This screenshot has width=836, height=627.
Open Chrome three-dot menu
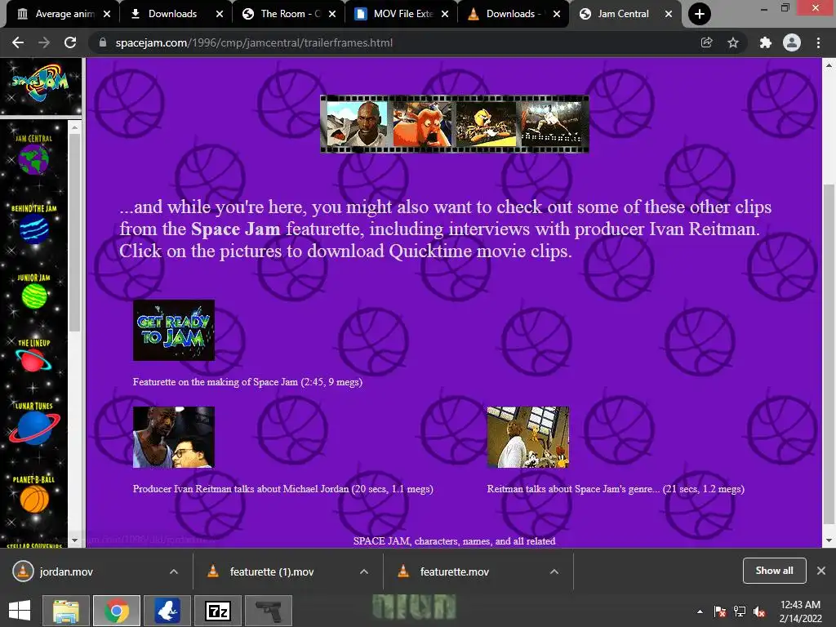coord(818,42)
